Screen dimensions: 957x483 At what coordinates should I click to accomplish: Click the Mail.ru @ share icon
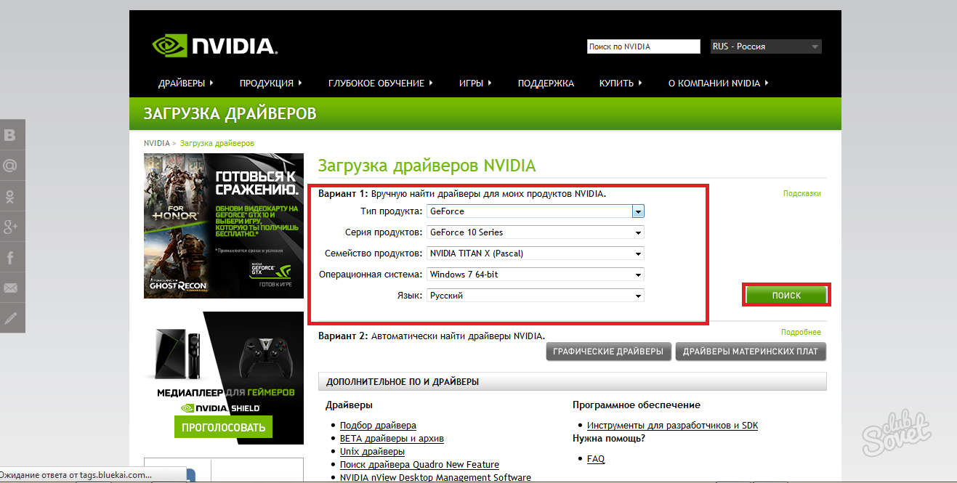coord(11,166)
